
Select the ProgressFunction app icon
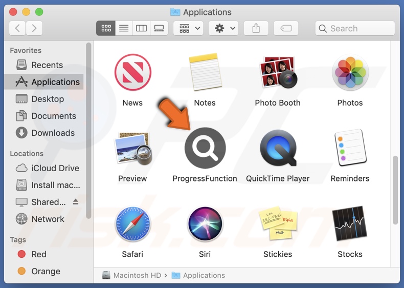pyautogui.click(x=205, y=148)
